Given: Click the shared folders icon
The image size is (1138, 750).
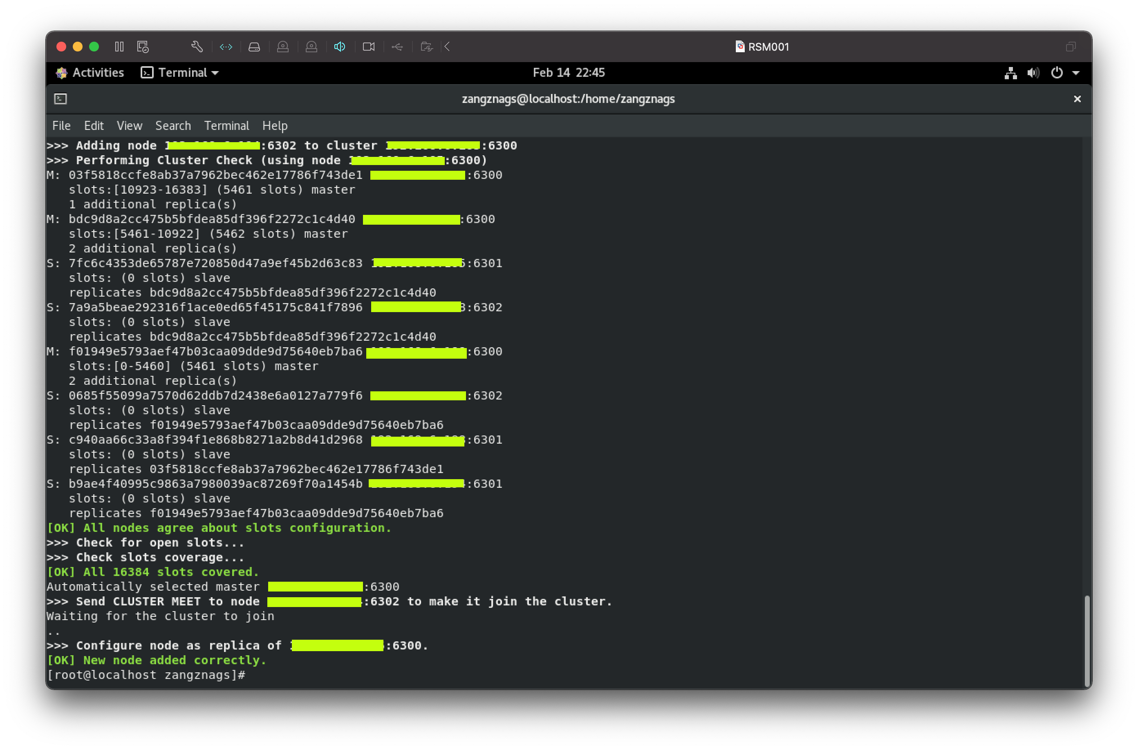Looking at the screenshot, I should [426, 47].
